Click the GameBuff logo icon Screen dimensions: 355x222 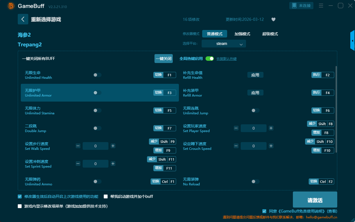11,6
